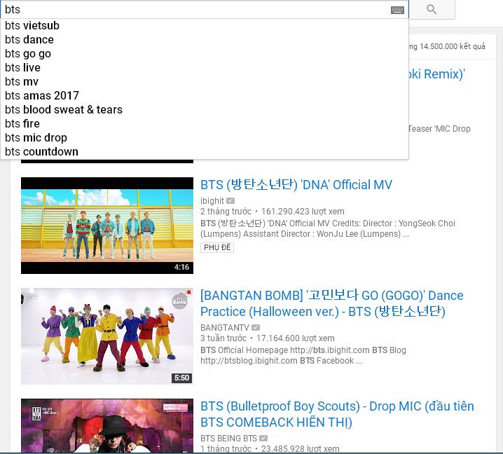Go to the BANGTANTV channel
This screenshot has height=454, width=503.
tap(225, 327)
